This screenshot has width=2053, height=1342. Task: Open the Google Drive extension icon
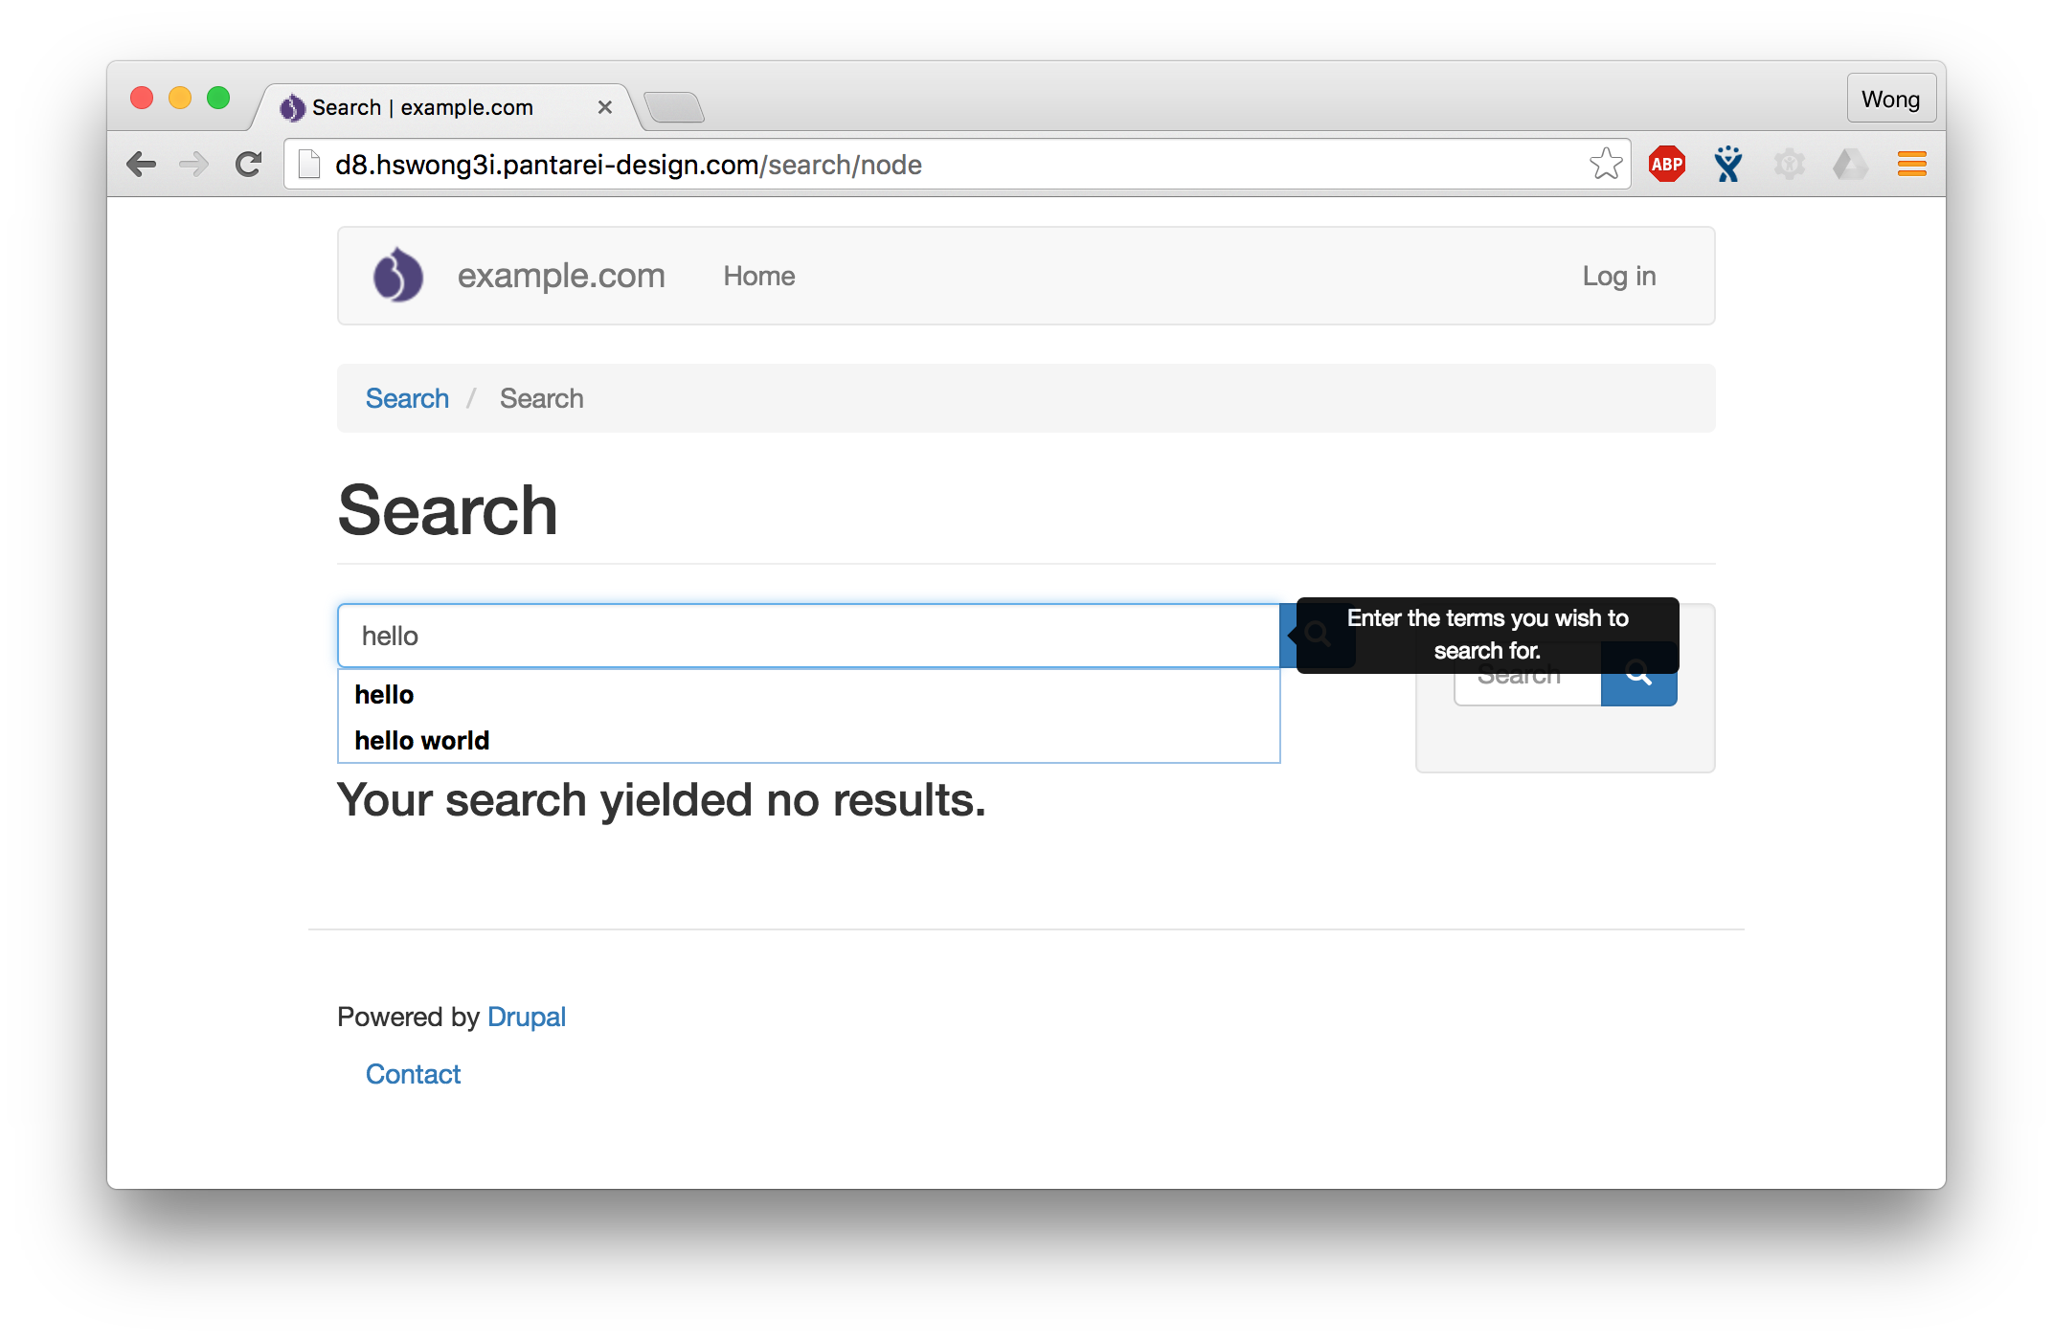click(x=1850, y=164)
